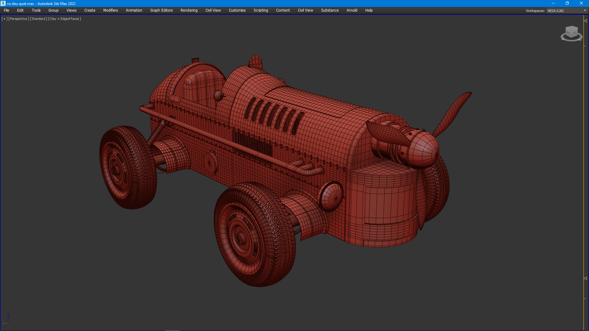Open the Perspective viewport label menu
This screenshot has height=331, width=589.
pyautogui.click(x=18, y=19)
